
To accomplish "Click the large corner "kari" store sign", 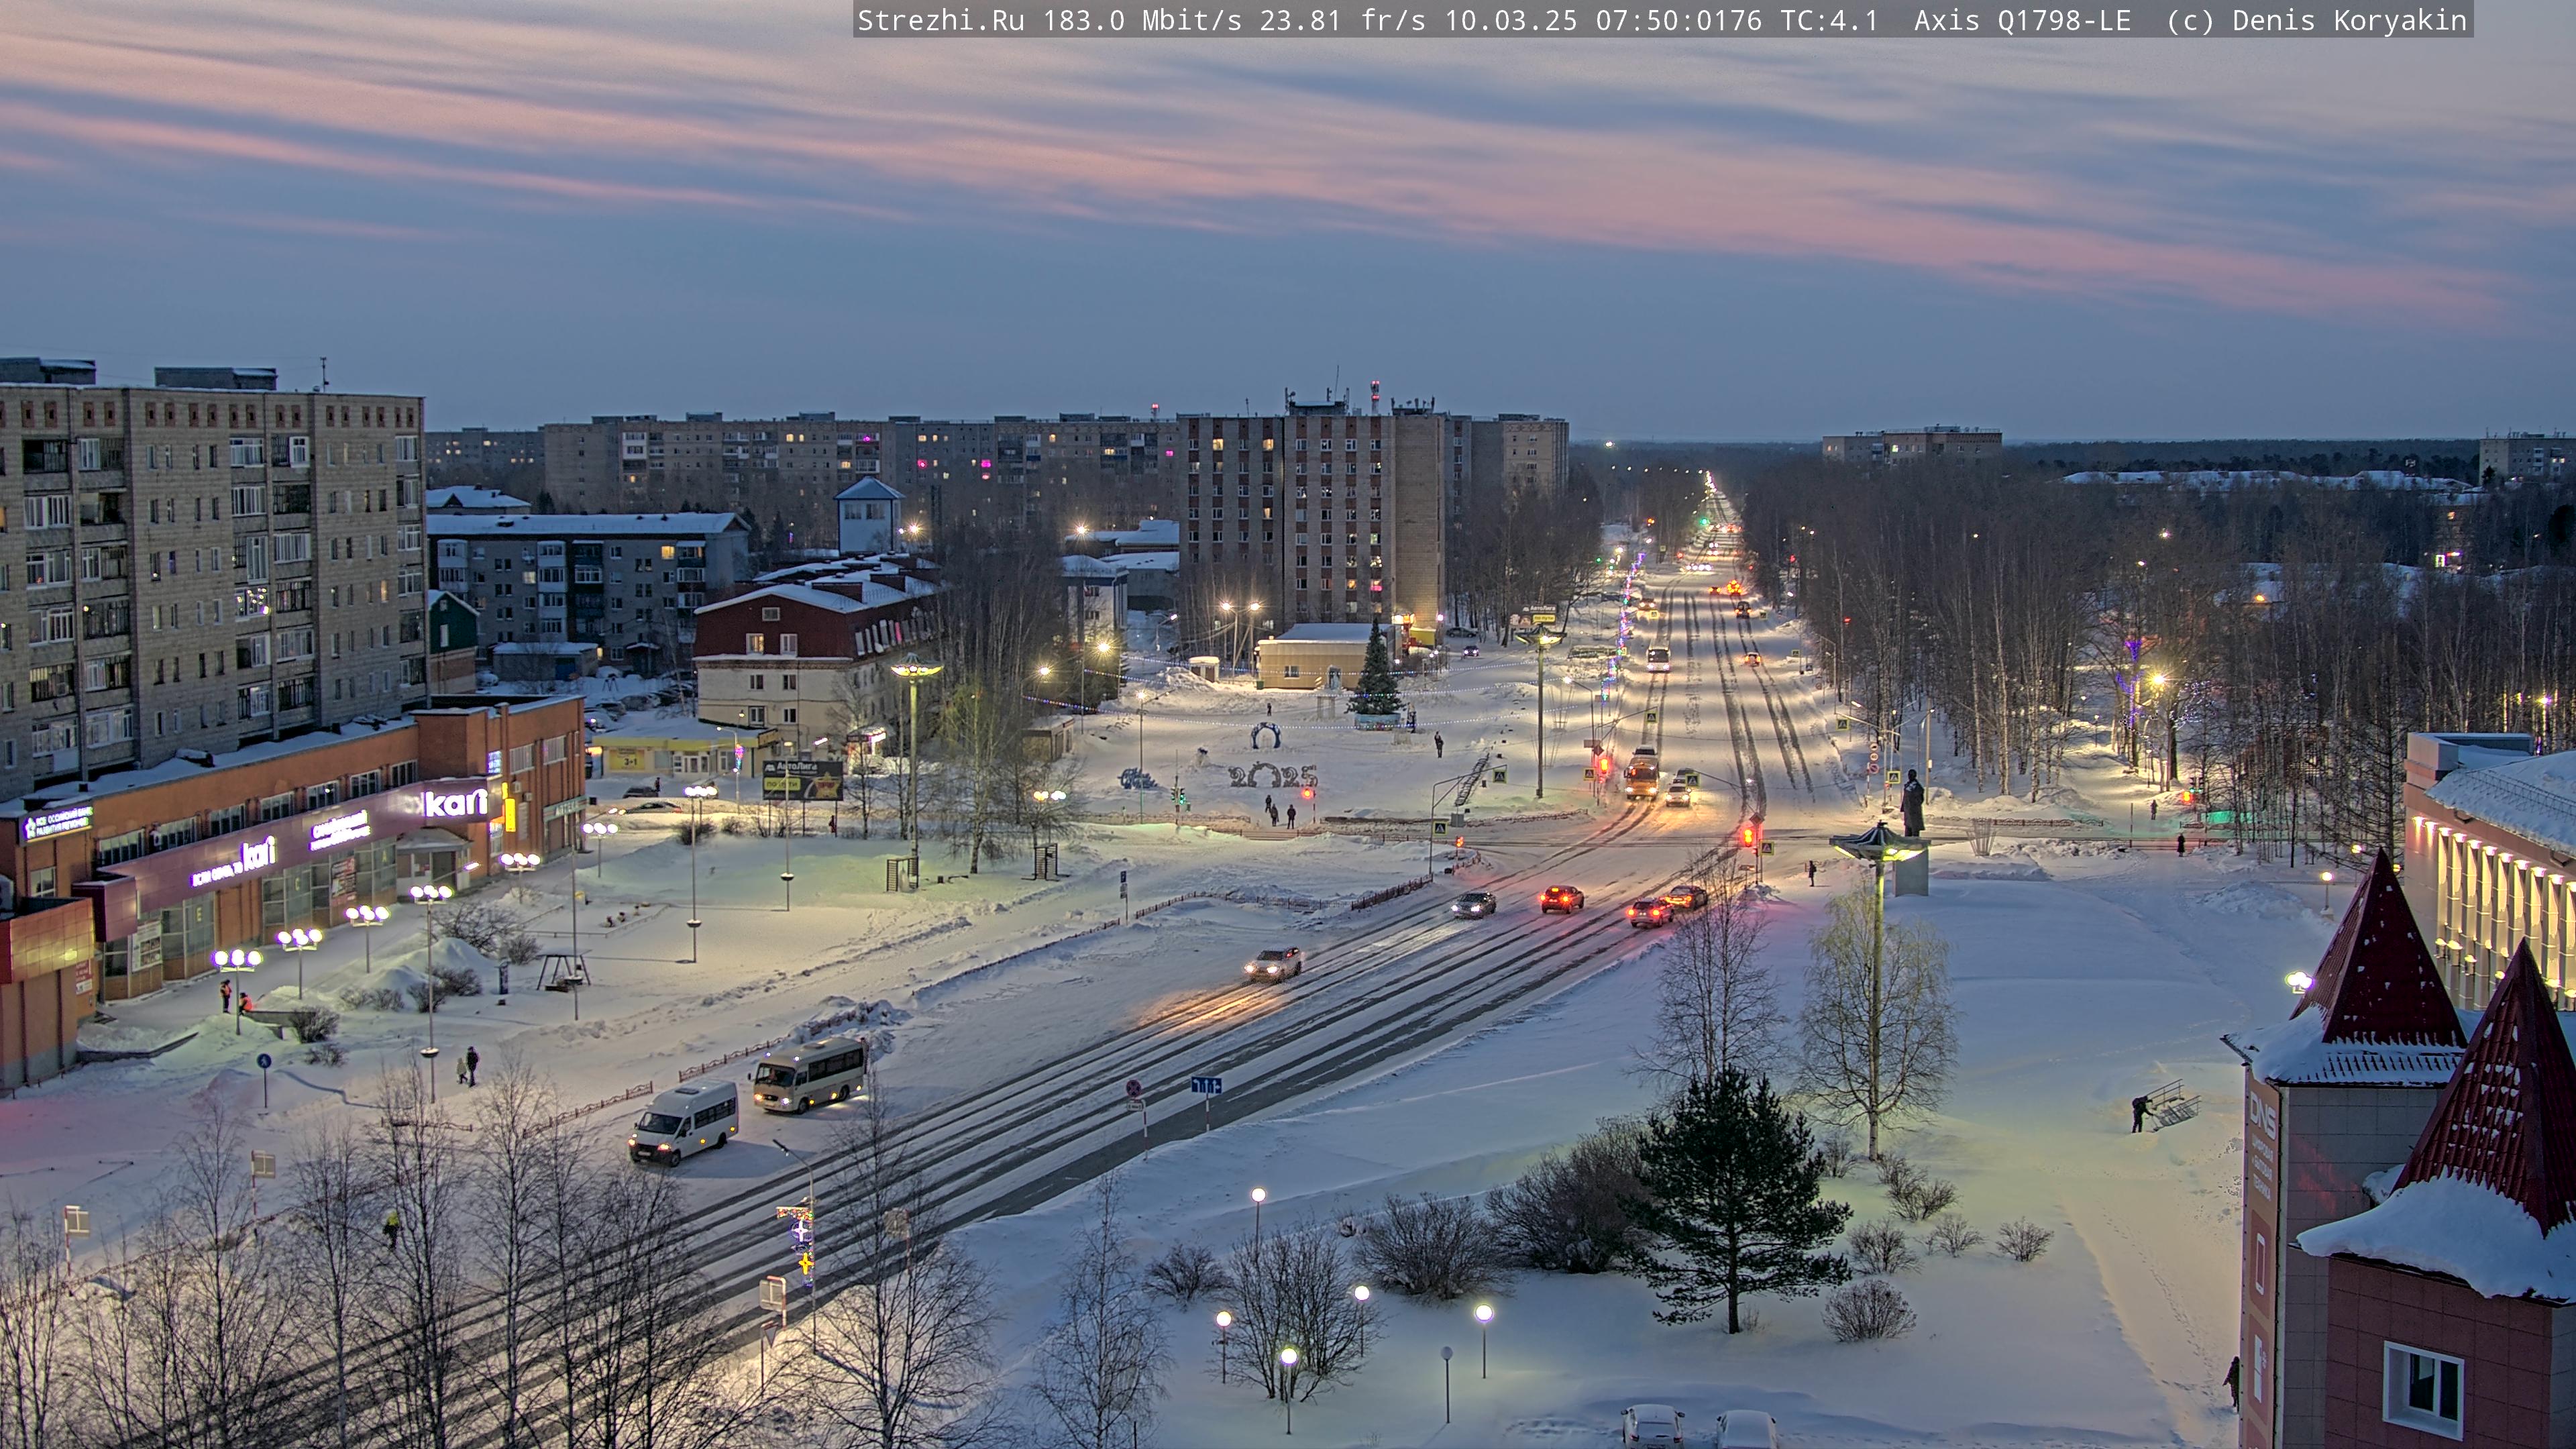I will 456,802.
